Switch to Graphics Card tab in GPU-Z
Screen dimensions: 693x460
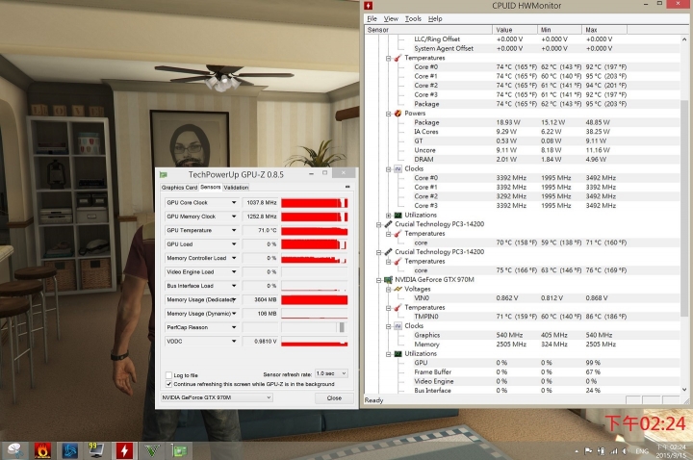[x=179, y=188]
